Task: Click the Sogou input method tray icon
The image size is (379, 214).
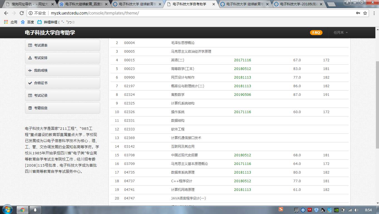Action: pyautogui.click(x=281, y=209)
